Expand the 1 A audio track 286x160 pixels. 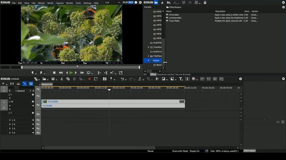10,120
